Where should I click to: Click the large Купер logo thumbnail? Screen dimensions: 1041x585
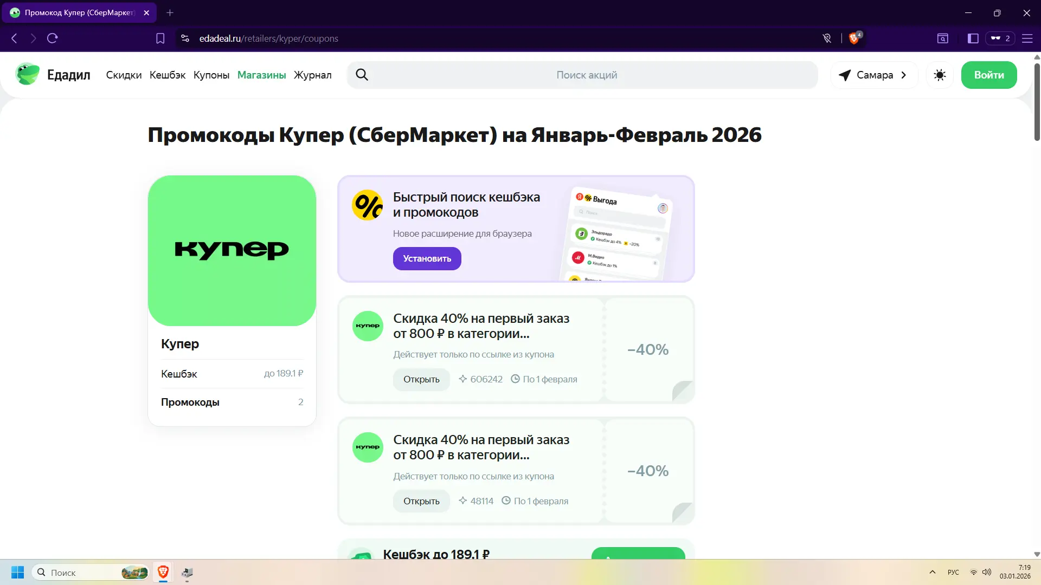tap(232, 250)
